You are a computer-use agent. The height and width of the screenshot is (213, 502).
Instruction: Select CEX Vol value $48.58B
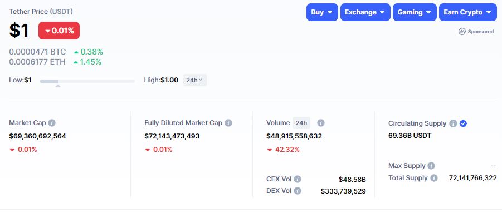[x=352, y=179]
